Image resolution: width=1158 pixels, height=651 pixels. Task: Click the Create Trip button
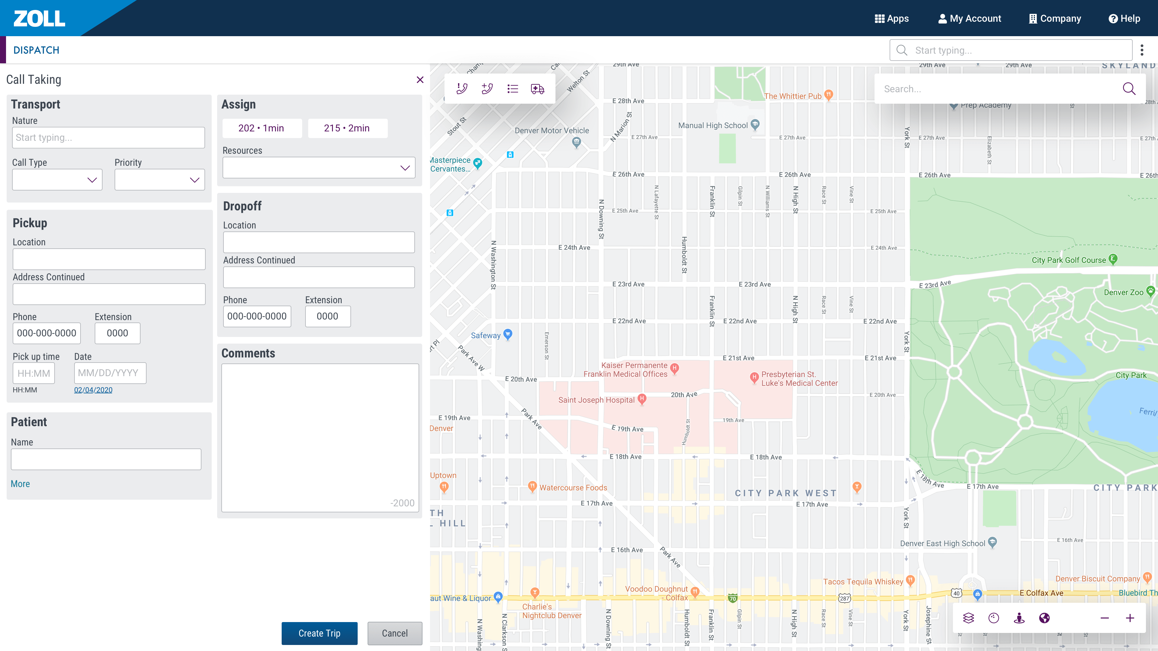[320, 633]
